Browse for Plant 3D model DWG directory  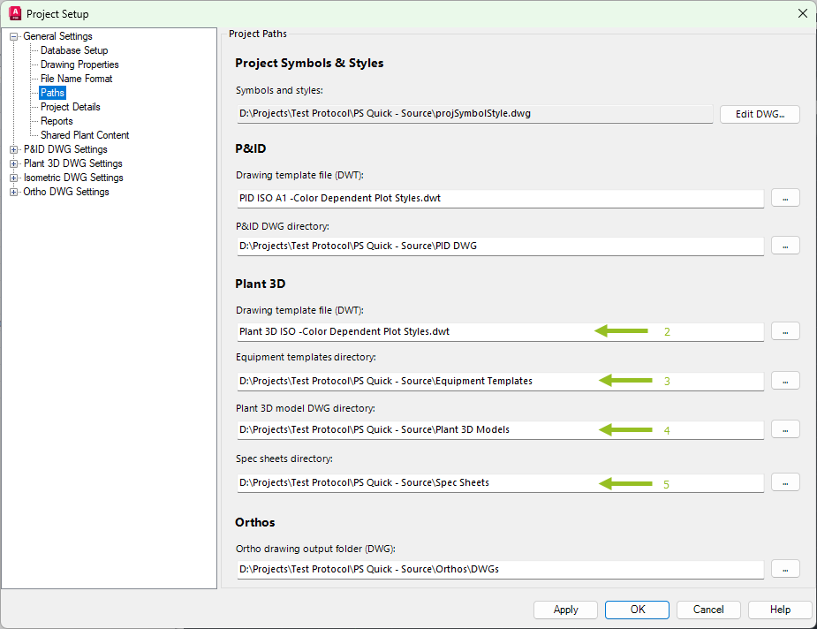785,430
